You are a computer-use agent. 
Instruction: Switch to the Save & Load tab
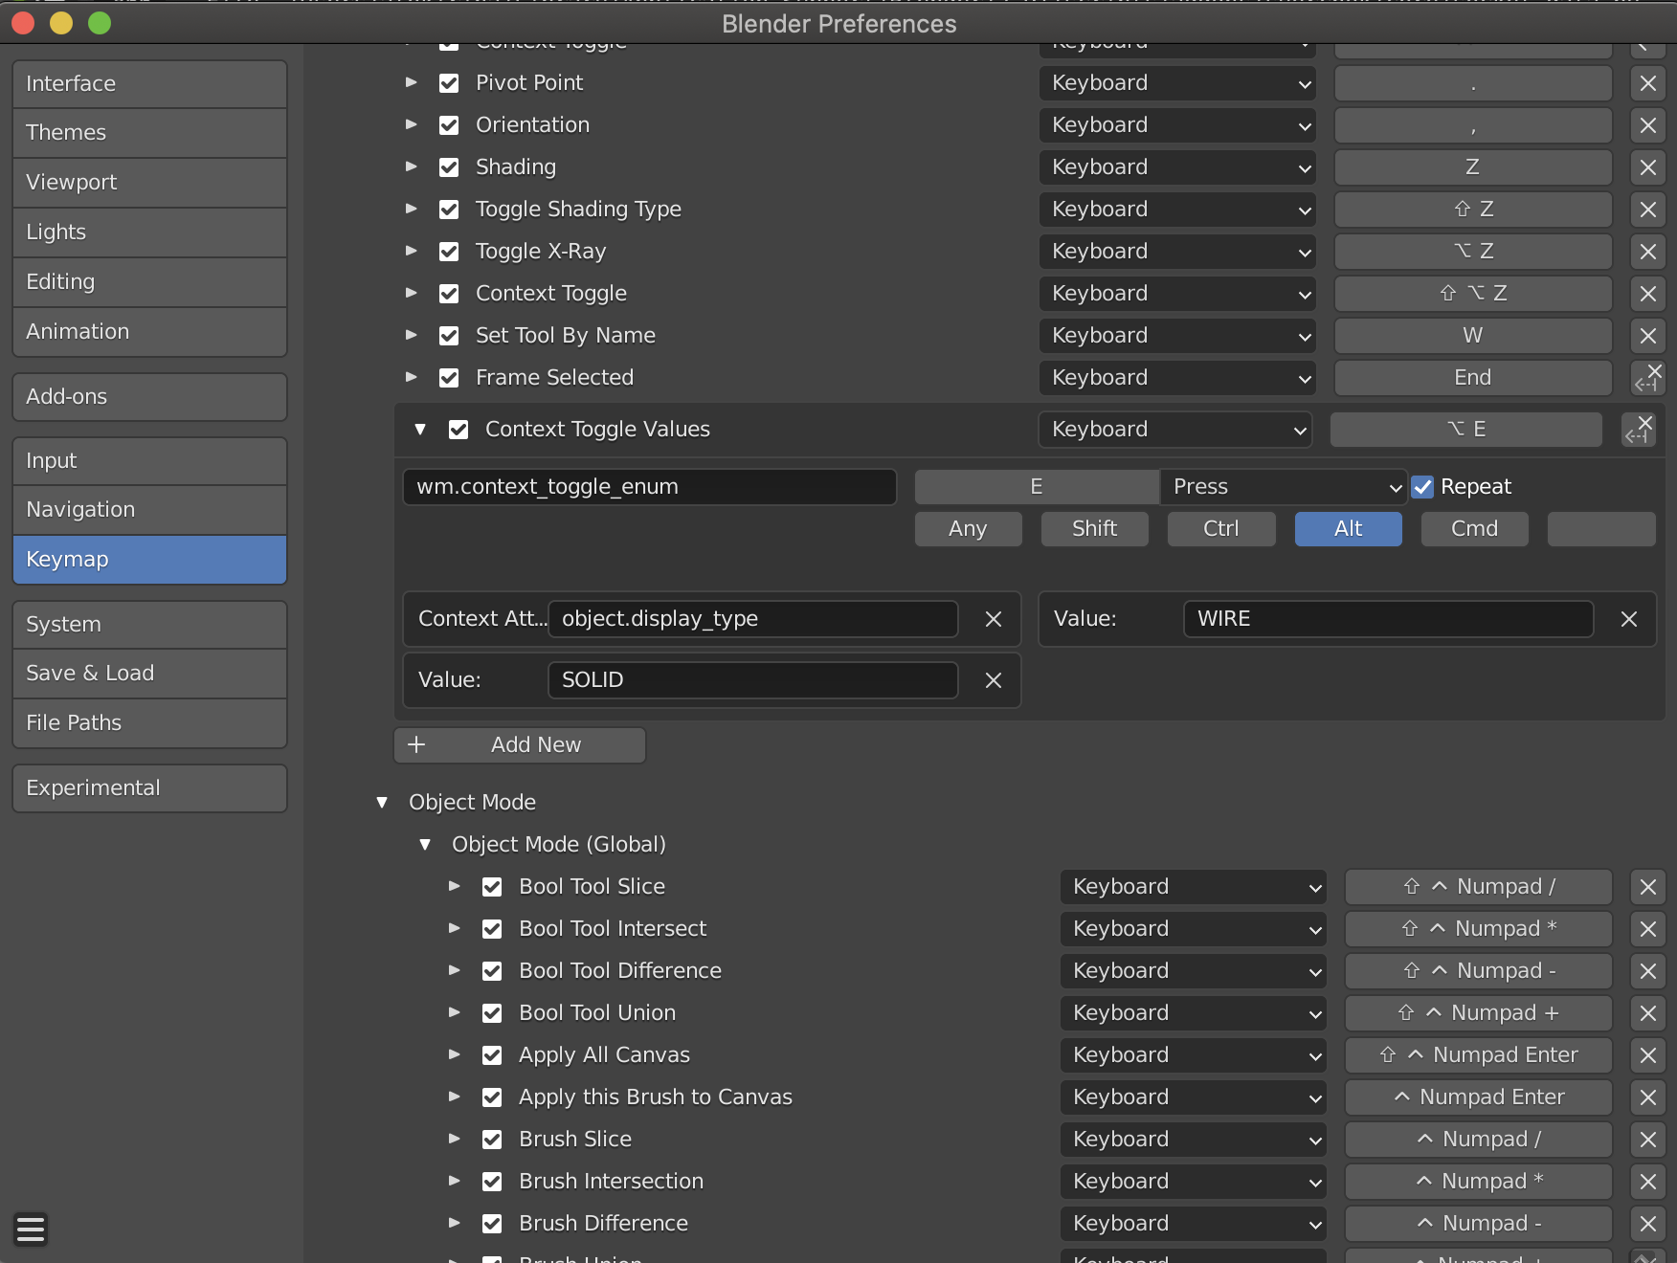[149, 674]
